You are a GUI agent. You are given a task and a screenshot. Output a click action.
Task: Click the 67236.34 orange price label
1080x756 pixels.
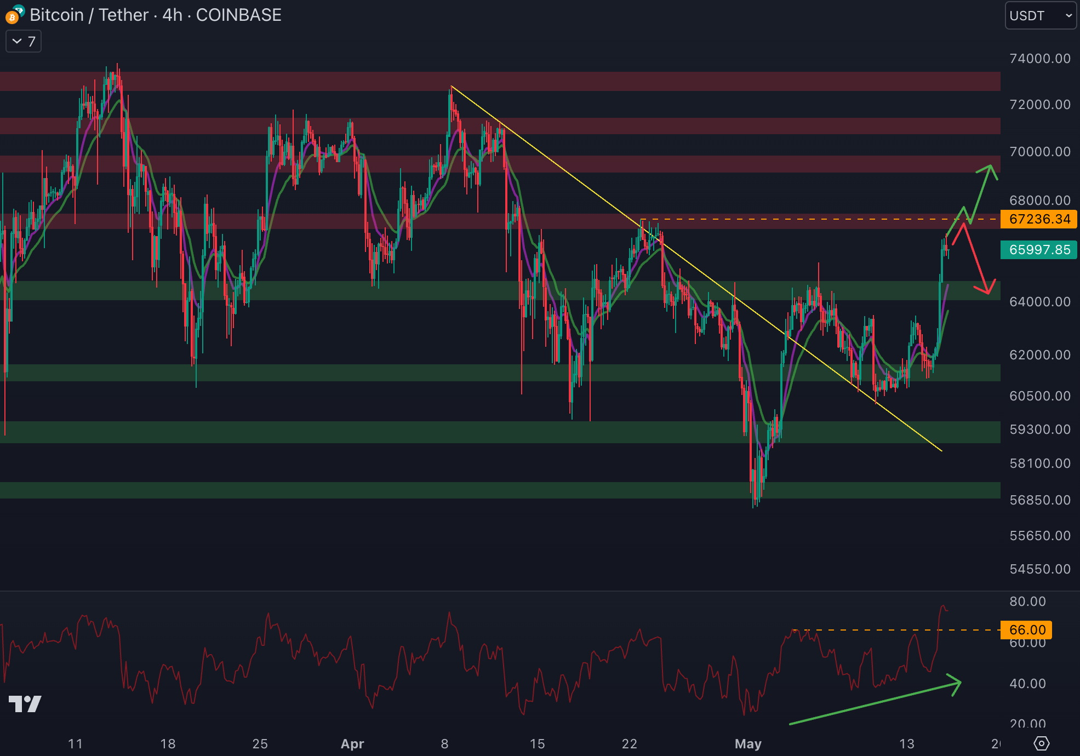tap(1039, 219)
